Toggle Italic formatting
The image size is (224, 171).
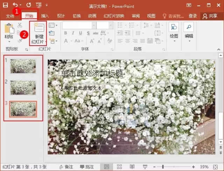coord(73,33)
